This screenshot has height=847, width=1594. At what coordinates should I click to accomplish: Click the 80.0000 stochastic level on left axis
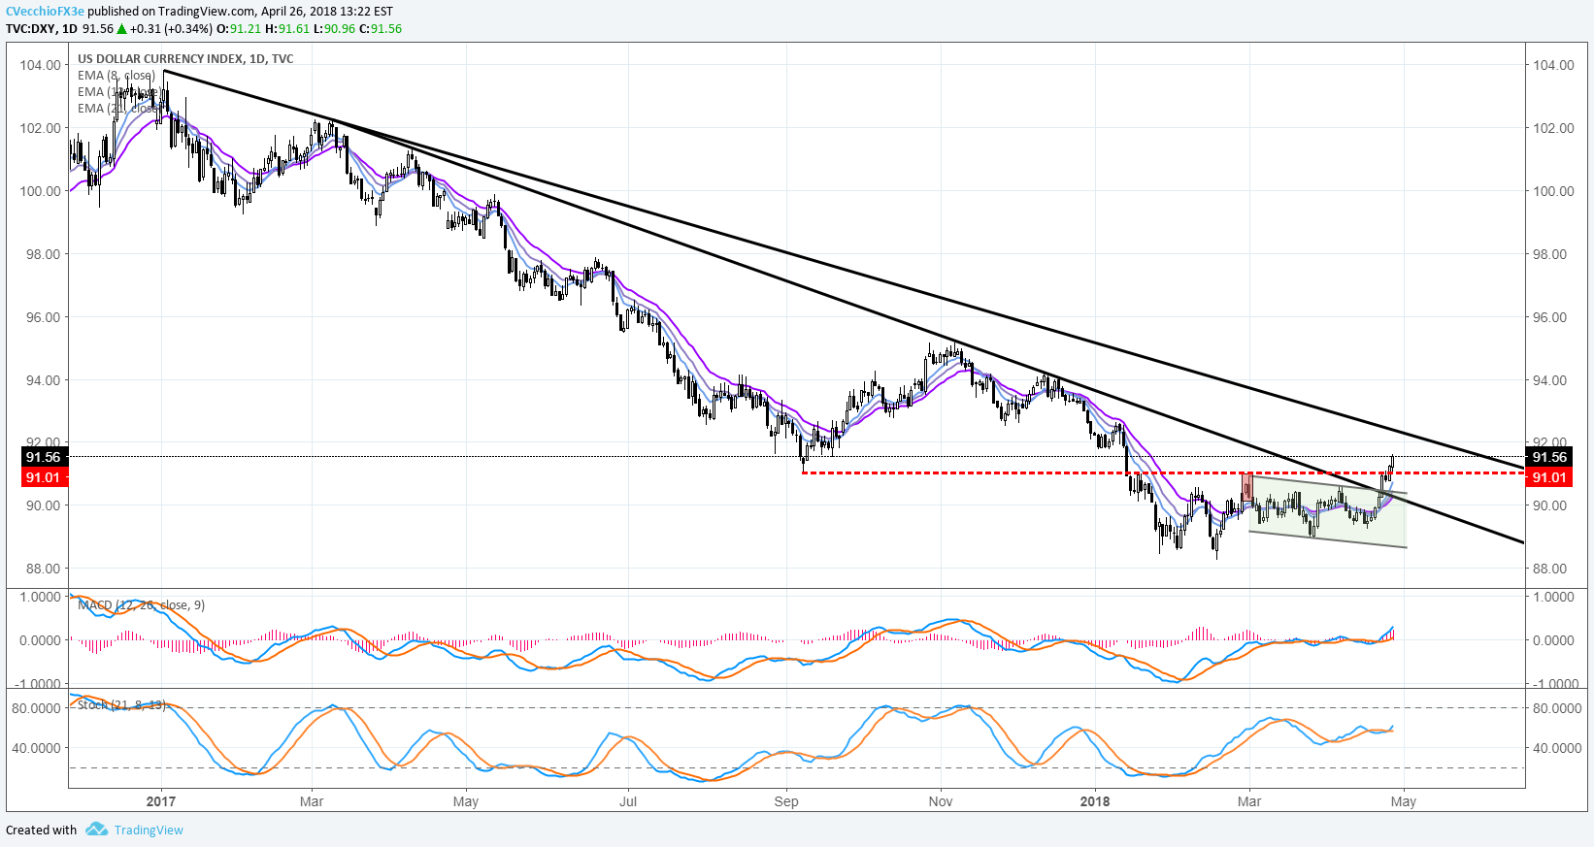click(37, 708)
